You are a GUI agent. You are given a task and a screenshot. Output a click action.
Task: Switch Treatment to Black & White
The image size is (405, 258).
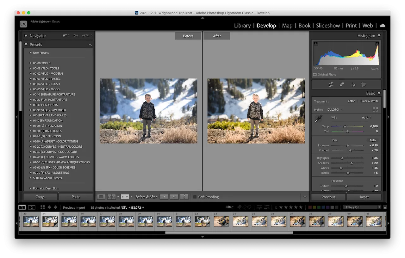tap(370, 101)
